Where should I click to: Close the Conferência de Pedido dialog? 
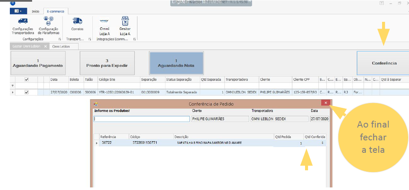pos(326,103)
